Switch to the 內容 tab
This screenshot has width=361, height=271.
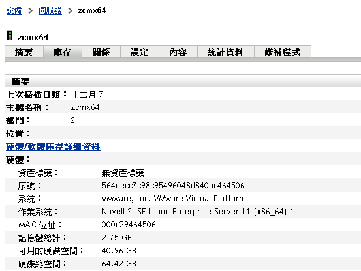[178, 52]
